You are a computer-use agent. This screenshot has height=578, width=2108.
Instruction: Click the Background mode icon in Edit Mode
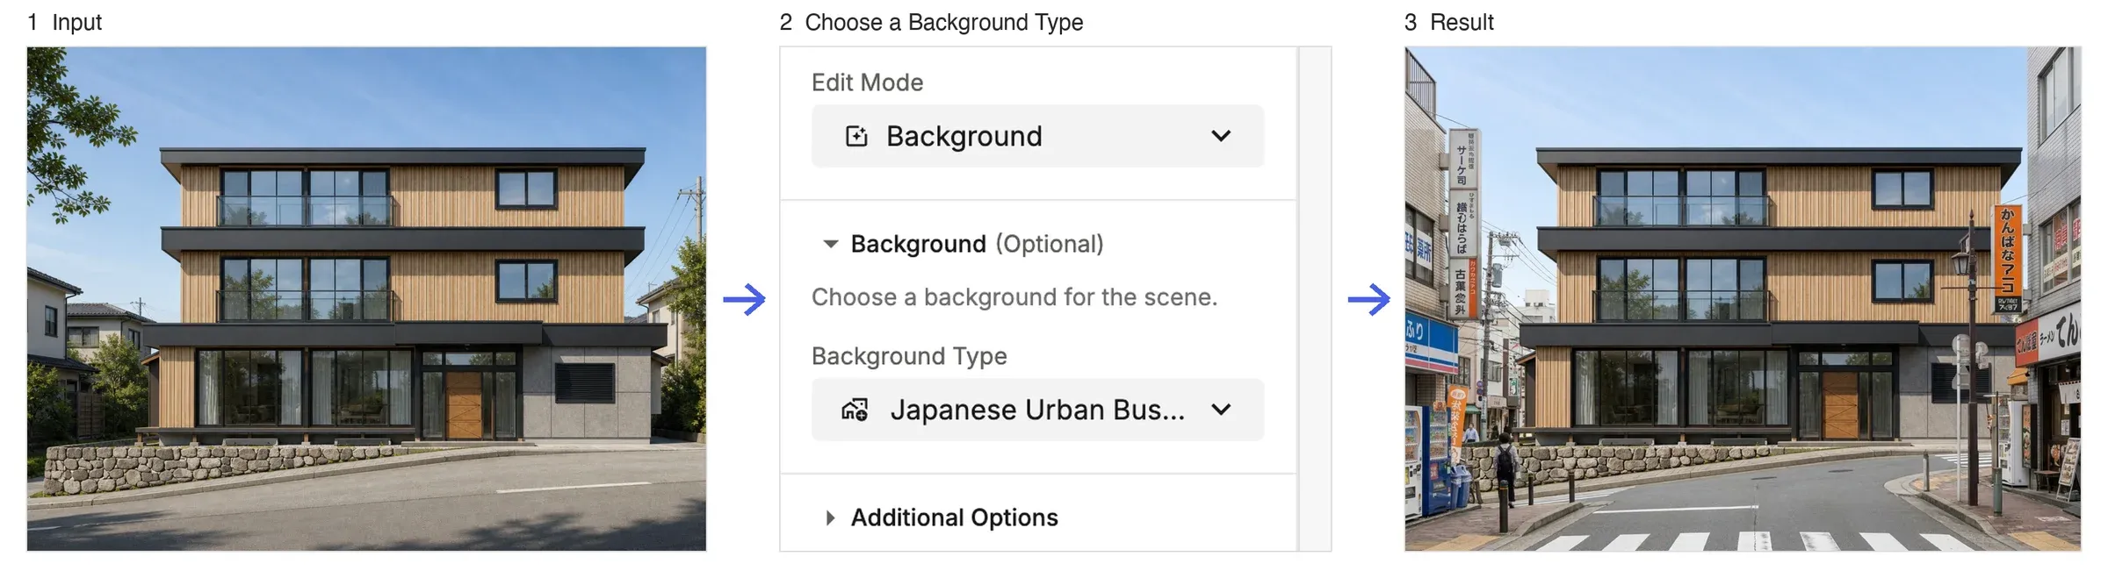856,136
